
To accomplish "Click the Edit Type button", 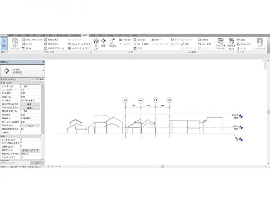I will [37, 79].
